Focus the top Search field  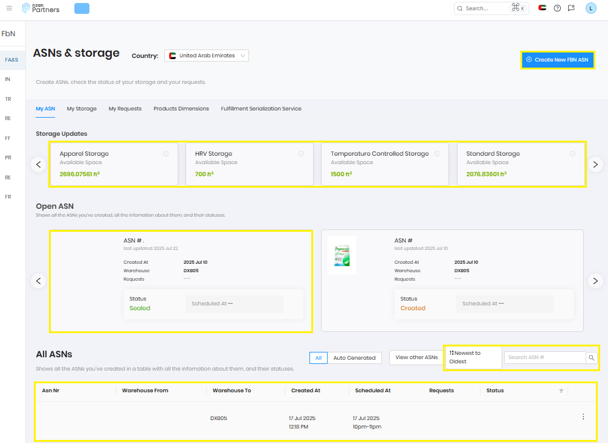[x=491, y=8]
